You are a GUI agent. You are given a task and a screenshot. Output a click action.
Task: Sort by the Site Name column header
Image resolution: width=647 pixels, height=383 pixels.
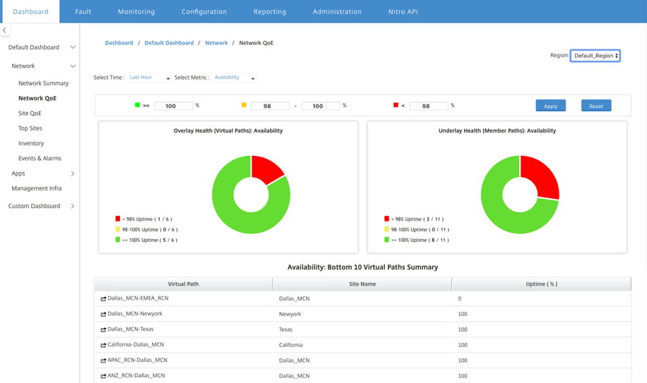(362, 284)
